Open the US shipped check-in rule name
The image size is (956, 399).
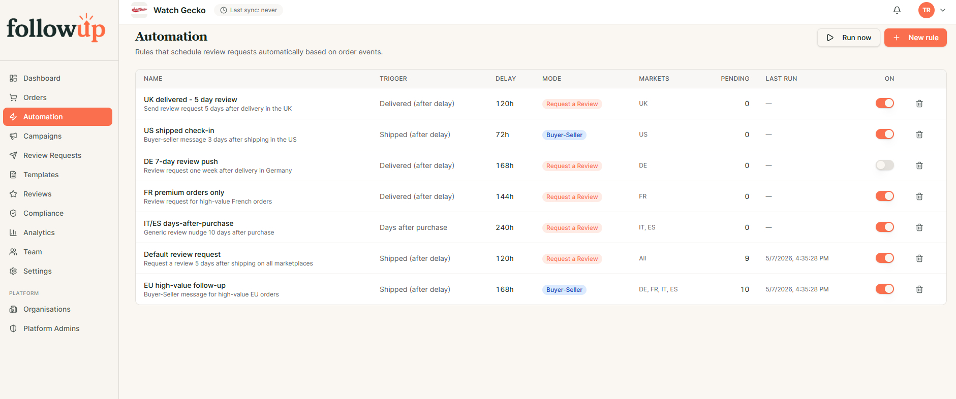179,130
